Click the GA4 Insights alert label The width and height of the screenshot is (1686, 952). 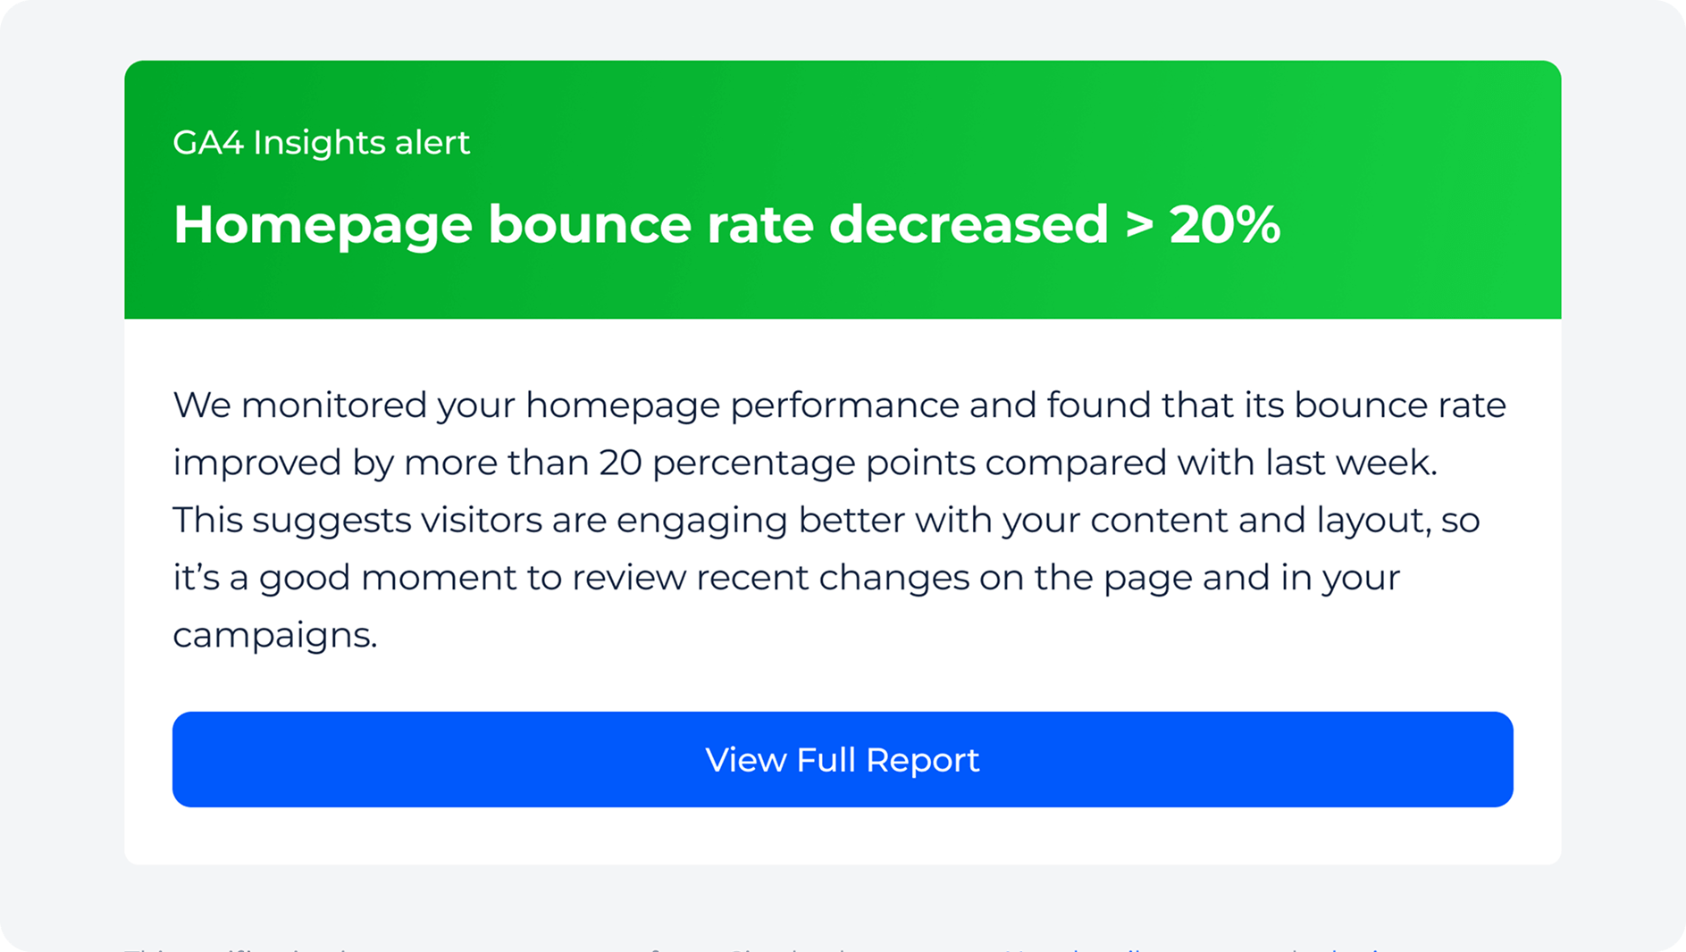[321, 142]
